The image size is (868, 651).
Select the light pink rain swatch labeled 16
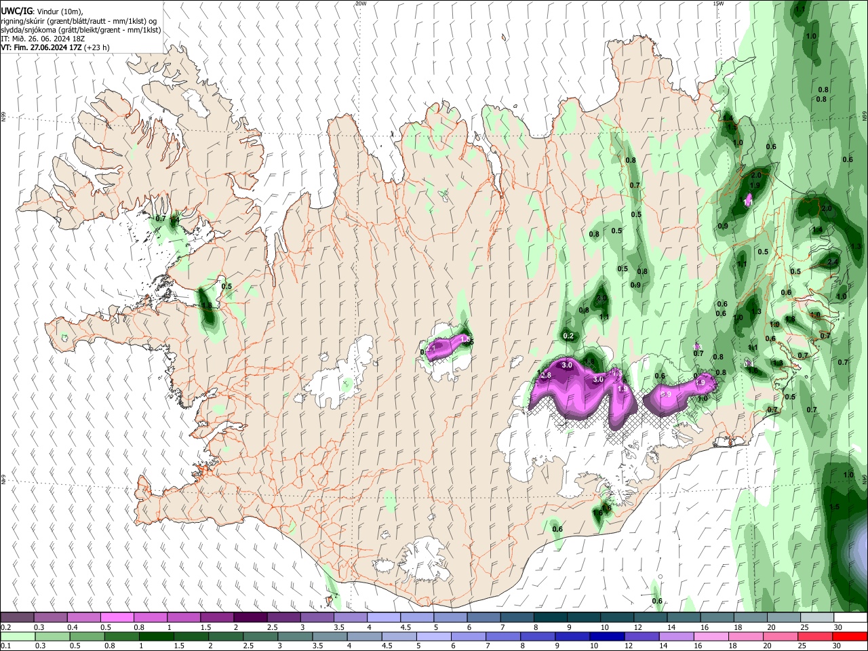[x=711, y=636]
